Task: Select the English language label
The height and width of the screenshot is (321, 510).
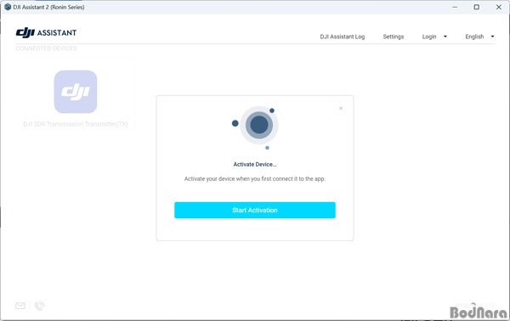Action: pyautogui.click(x=474, y=37)
